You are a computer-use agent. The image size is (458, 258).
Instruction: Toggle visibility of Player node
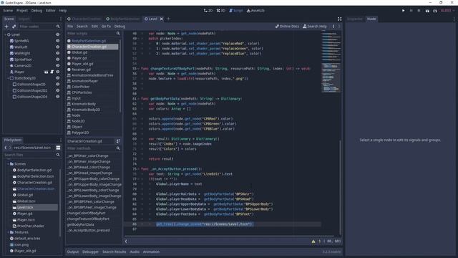pos(57,72)
